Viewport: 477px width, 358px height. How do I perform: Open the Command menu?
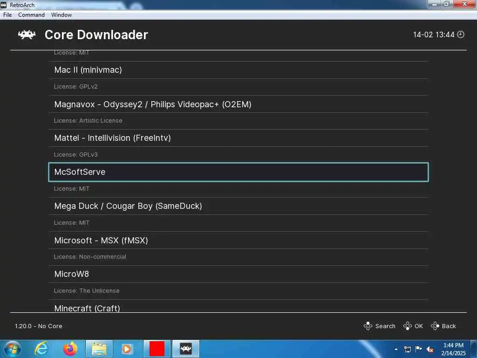click(31, 15)
